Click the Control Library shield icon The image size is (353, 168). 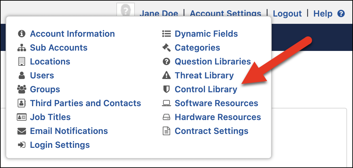click(166, 89)
